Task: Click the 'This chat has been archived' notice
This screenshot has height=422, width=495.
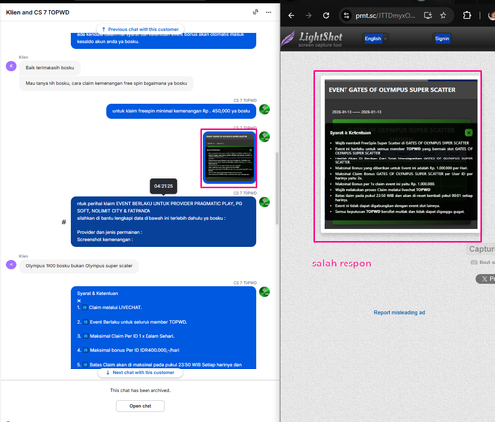Action: pyautogui.click(x=141, y=390)
